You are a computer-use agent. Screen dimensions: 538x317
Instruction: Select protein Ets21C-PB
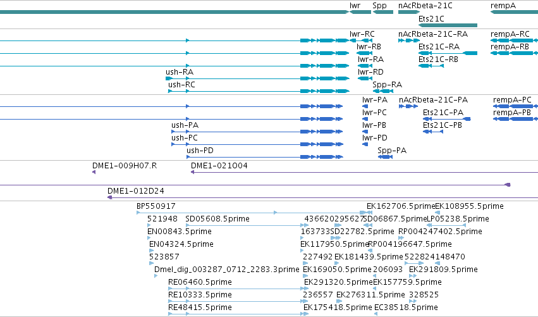tap(443, 125)
